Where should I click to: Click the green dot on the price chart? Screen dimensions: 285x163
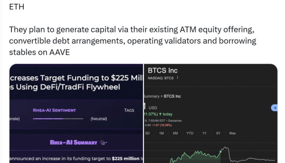[x=221, y=151]
